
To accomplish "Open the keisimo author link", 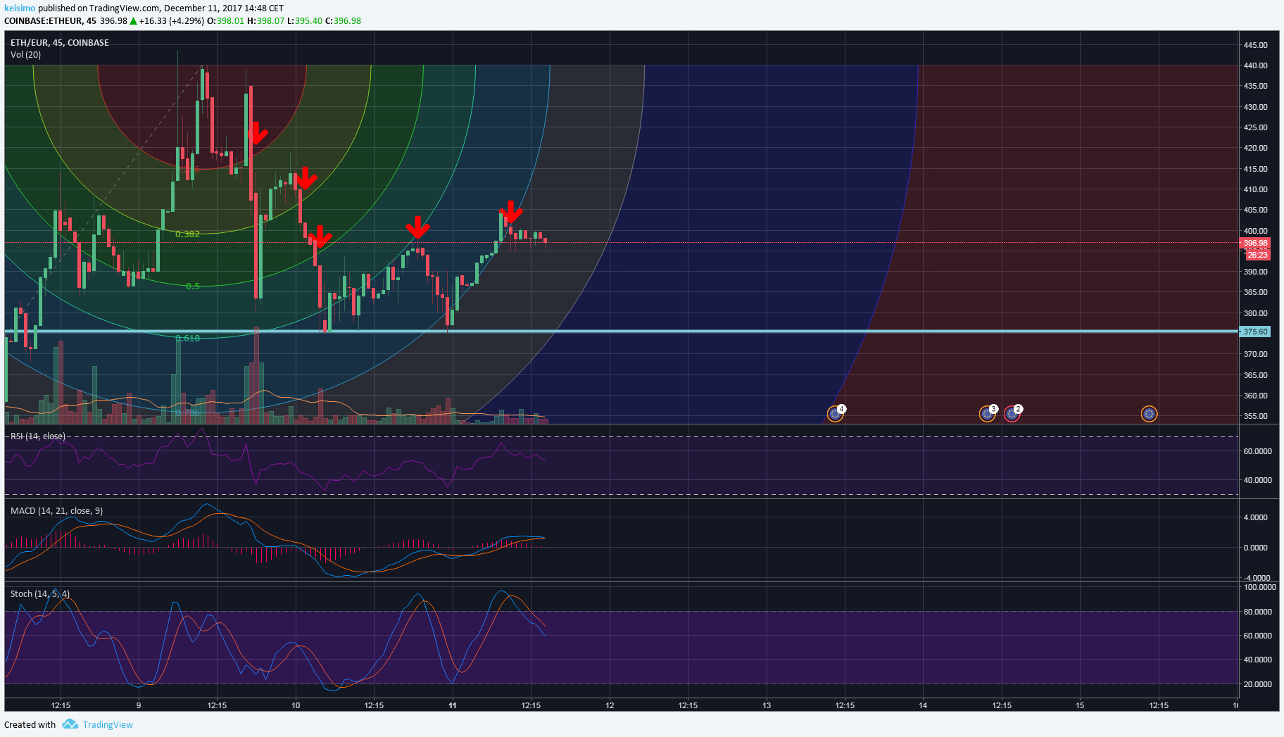I will tap(20, 8).
